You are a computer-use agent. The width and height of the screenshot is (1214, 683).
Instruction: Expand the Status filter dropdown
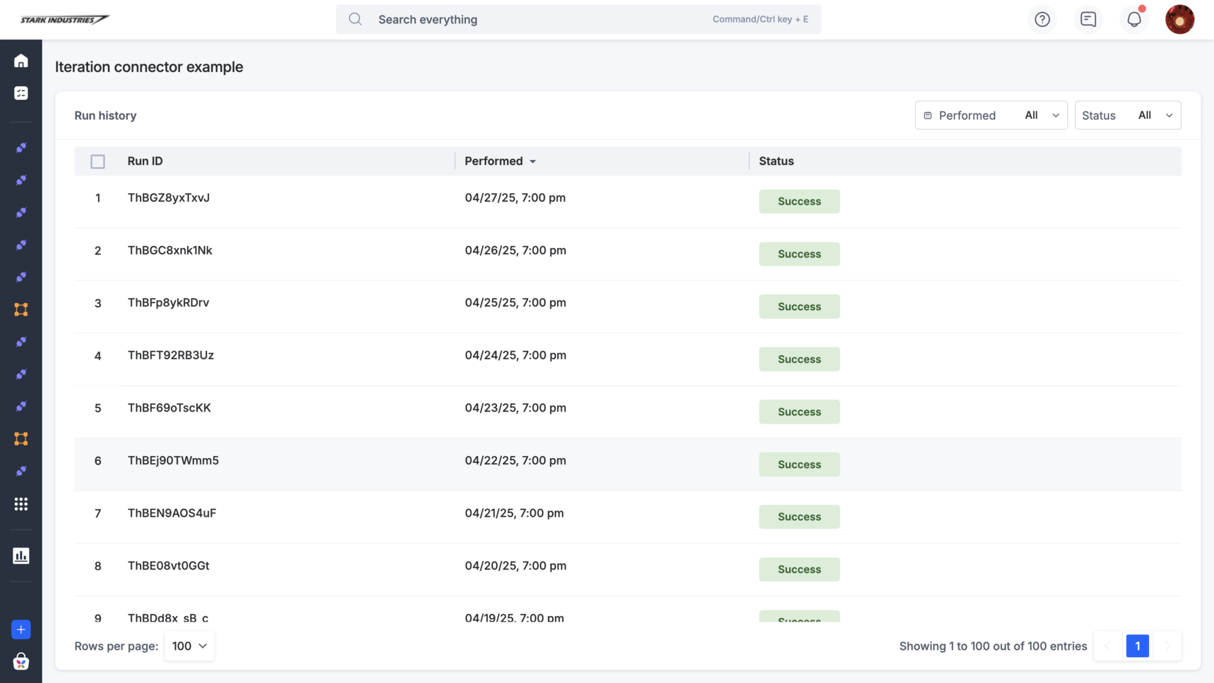tap(1127, 116)
